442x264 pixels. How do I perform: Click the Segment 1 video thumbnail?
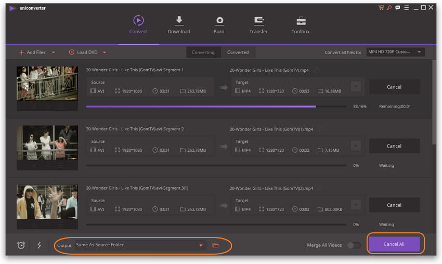[x=47, y=83]
